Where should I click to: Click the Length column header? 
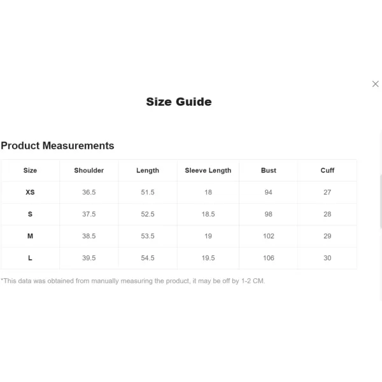(148, 171)
